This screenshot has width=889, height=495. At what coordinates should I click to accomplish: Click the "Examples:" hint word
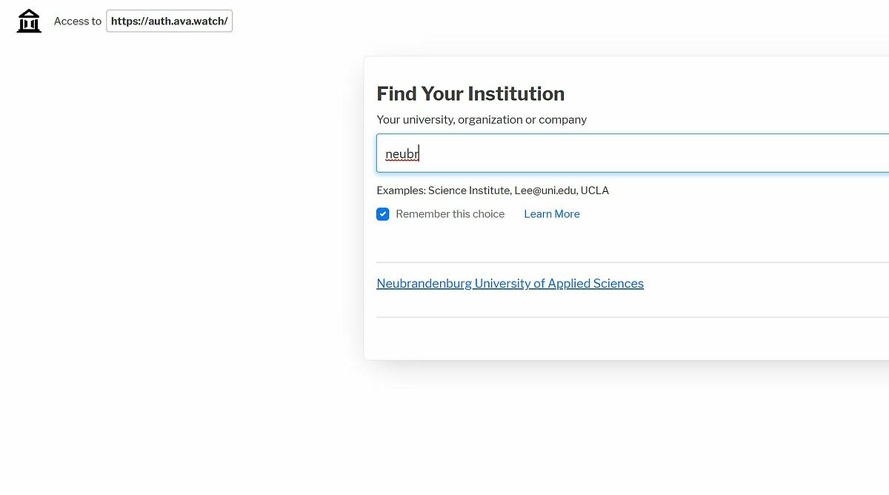point(401,190)
